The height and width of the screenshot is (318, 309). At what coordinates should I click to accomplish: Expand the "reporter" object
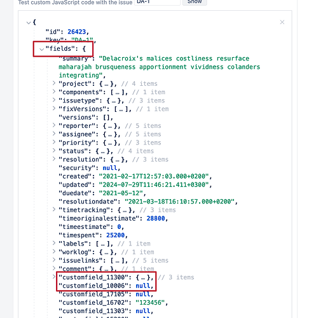tap(54, 125)
